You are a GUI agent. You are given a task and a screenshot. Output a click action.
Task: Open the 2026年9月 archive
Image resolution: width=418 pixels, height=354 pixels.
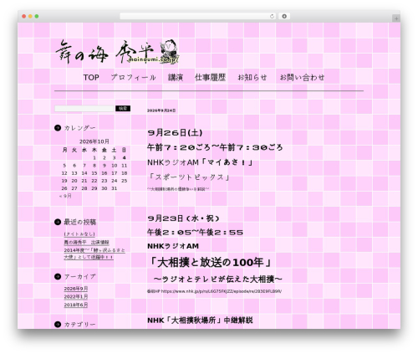(76, 289)
